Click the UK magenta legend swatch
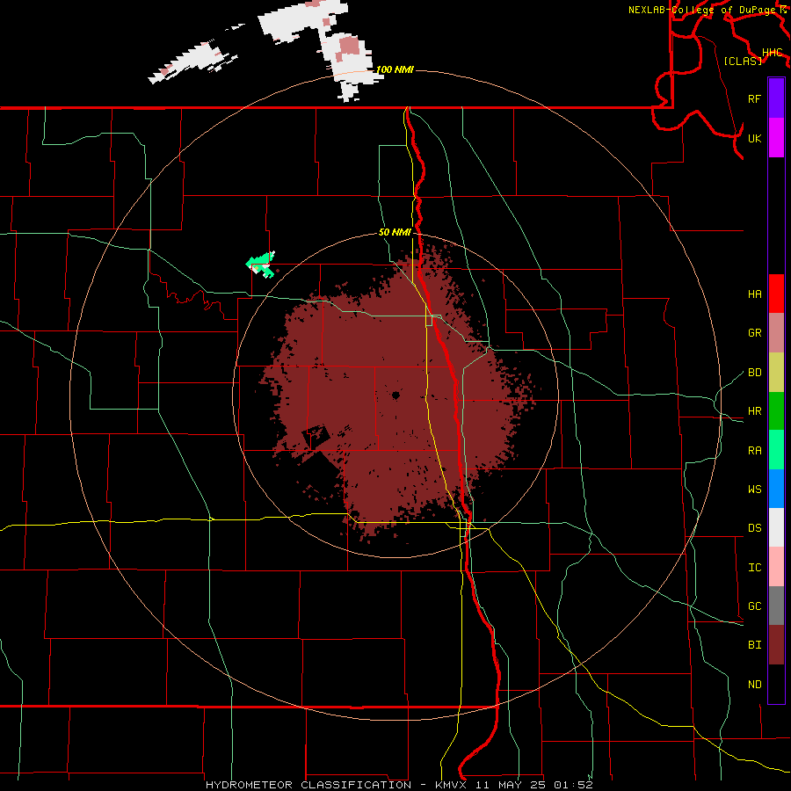Viewport: 791px width, 791px height. click(776, 138)
